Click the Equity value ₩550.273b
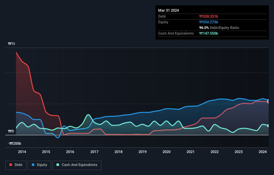This screenshot has width=274, height=175. pyautogui.click(x=209, y=22)
